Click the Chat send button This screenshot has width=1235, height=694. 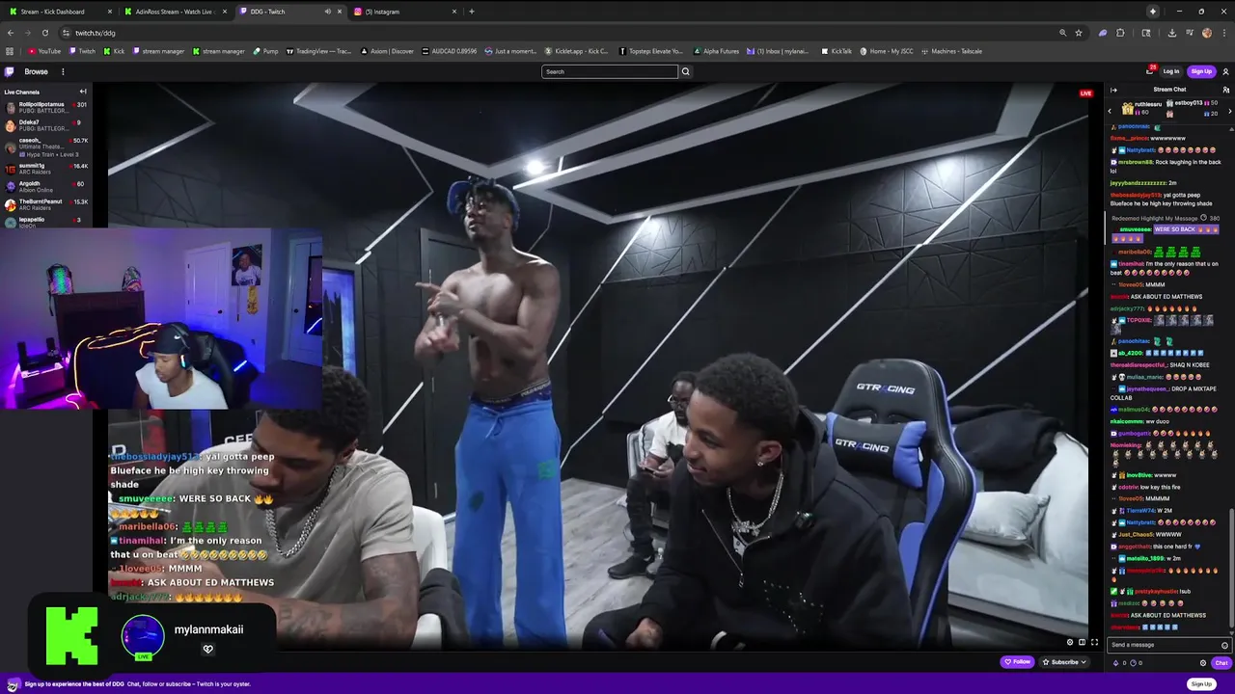pyautogui.click(x=1221, y=663)
